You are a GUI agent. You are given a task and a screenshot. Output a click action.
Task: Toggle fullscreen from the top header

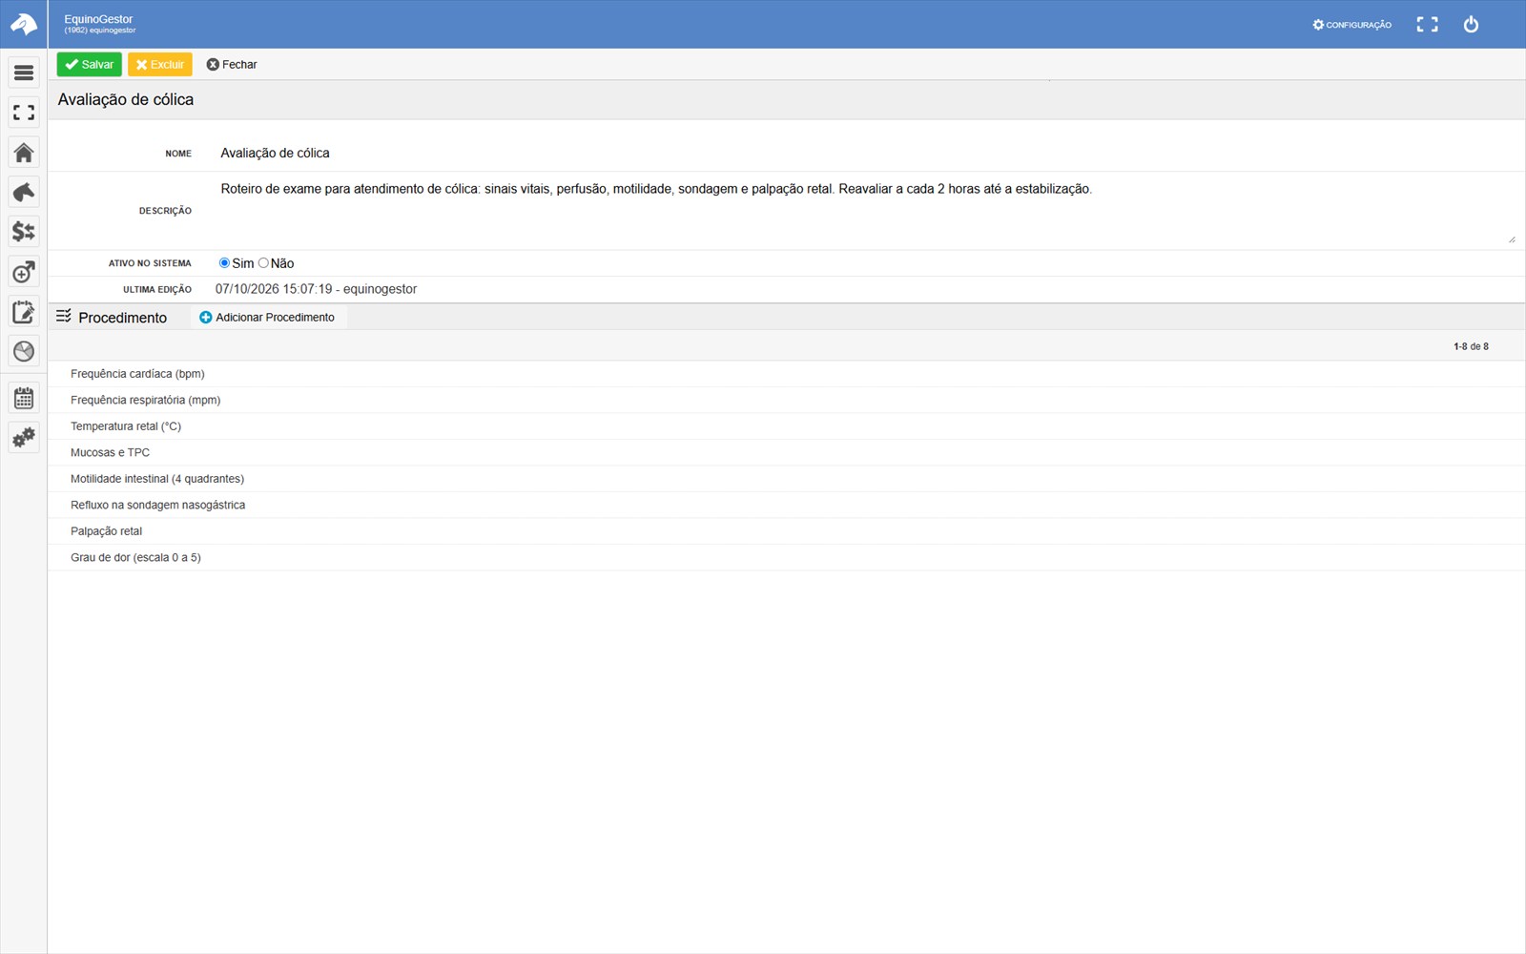point(1427,24)
